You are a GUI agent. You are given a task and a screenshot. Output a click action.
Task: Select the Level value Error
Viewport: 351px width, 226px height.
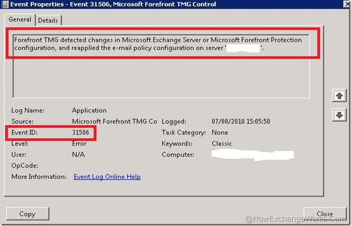click(x=79, y=144)
